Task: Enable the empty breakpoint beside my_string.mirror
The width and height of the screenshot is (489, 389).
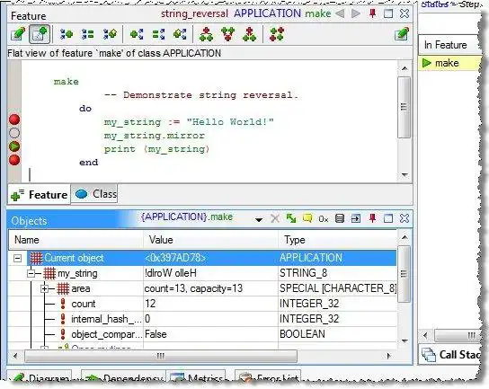Action: point(14,133)
